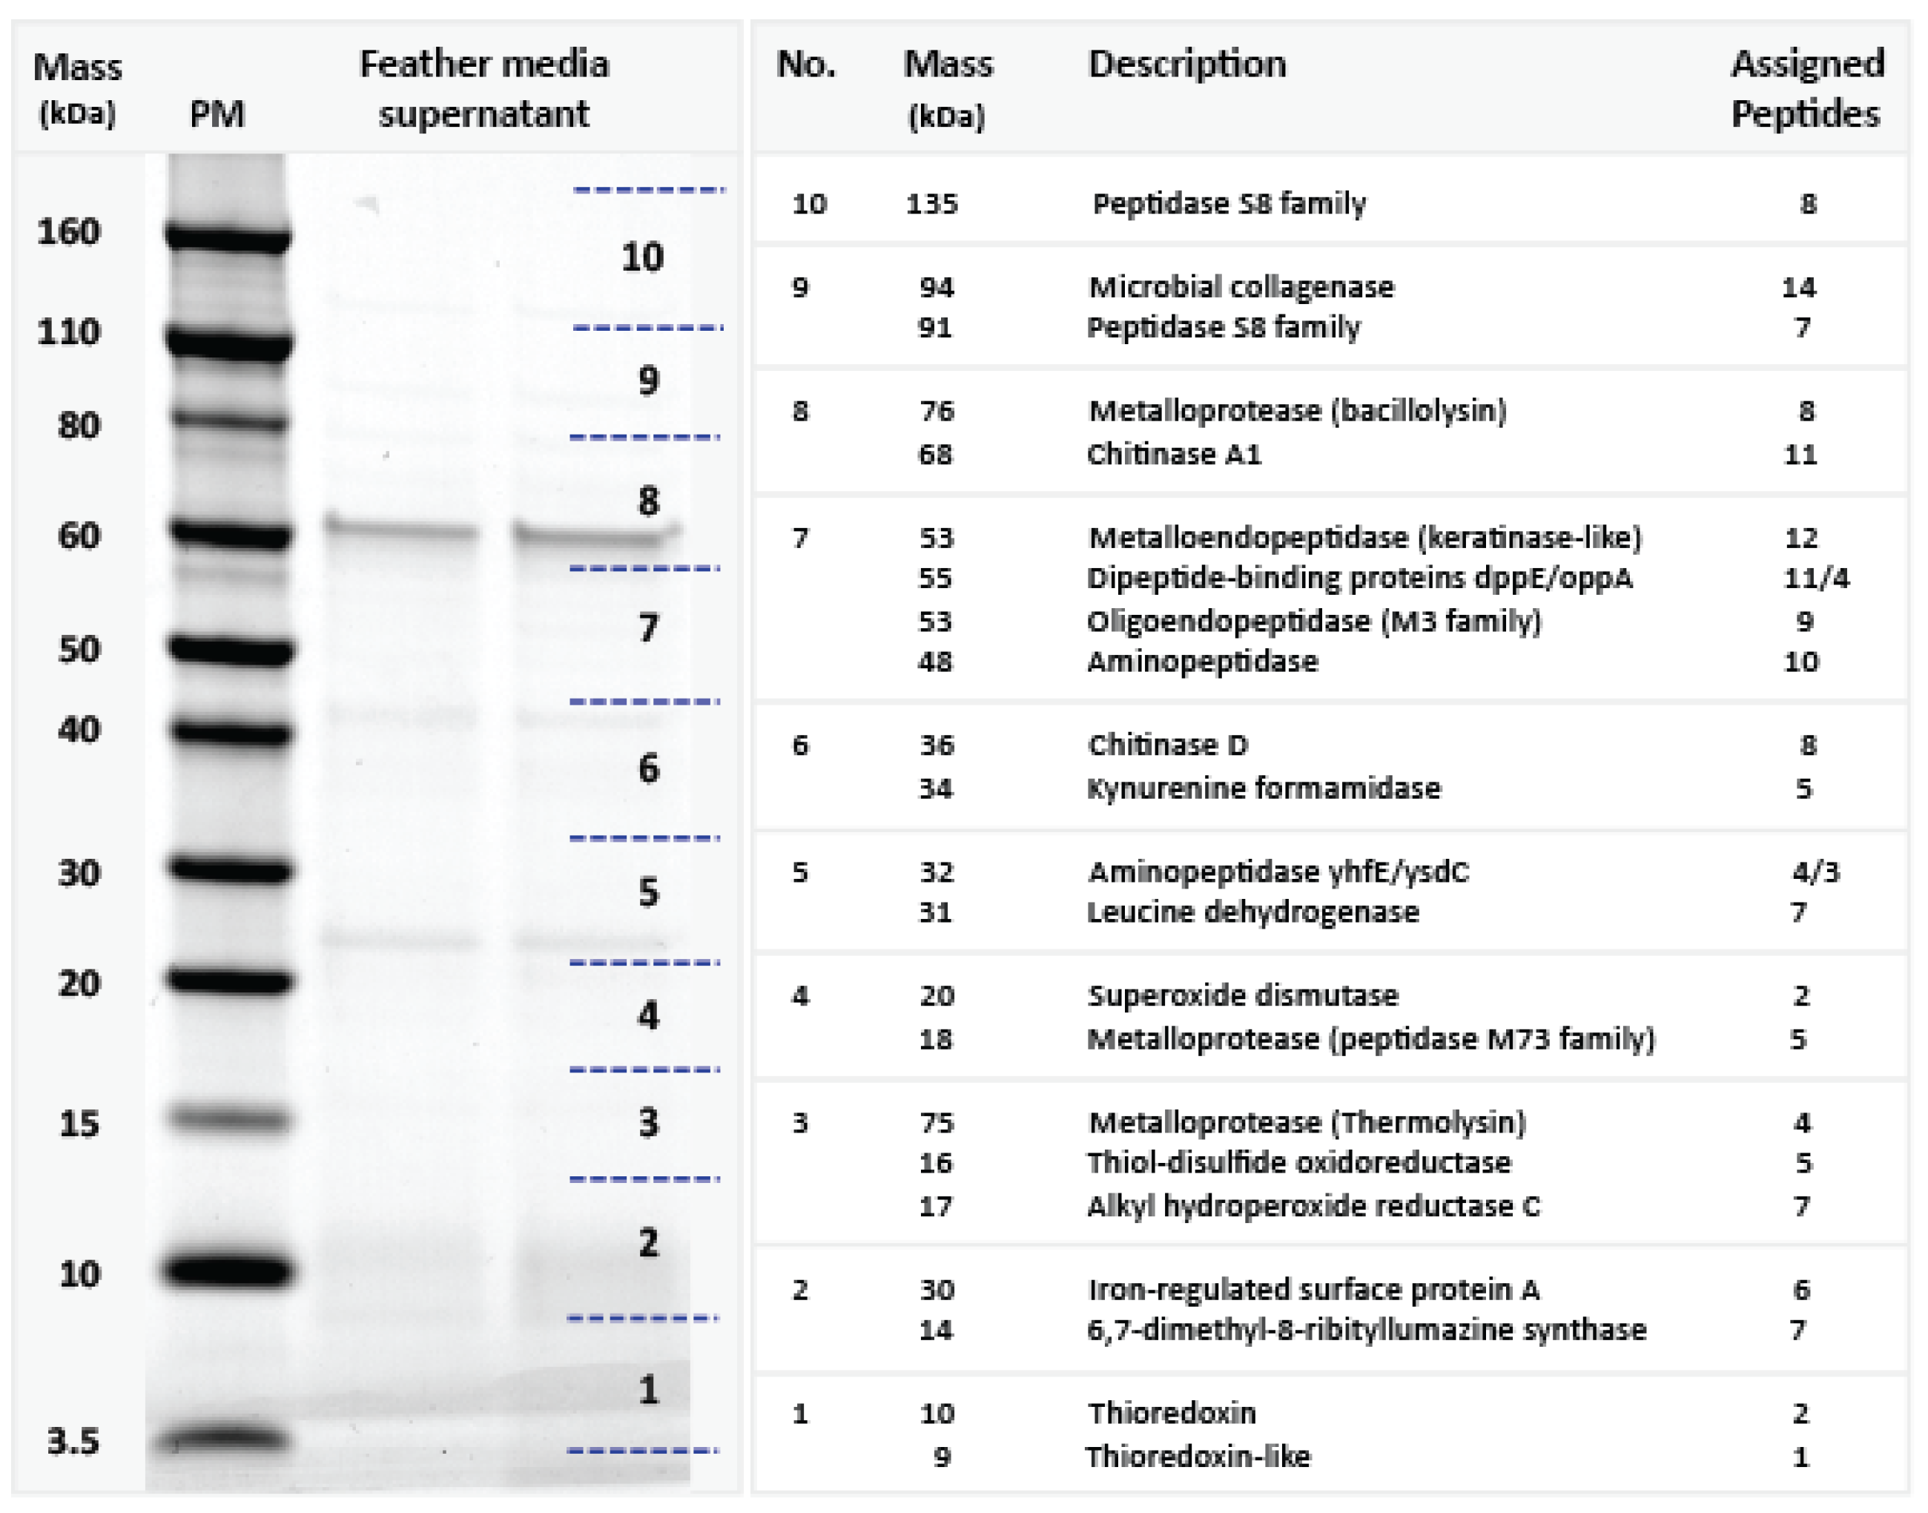Click the 'Description' column header
Image resolution: width=1928 pixels, height=1513 pixels.
click(1186, 65)
